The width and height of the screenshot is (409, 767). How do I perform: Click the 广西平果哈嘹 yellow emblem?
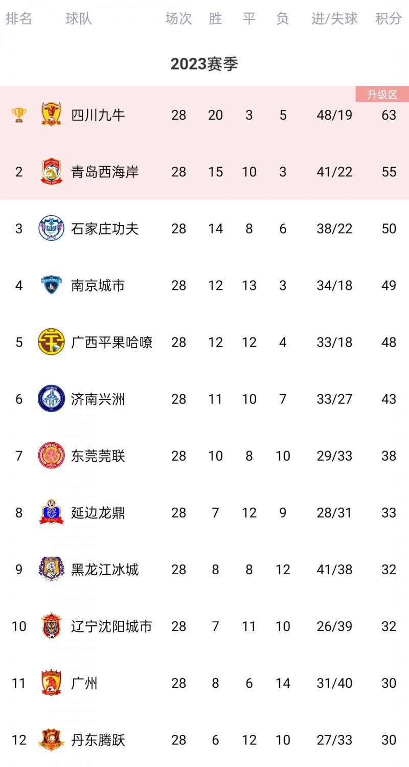[x=52, y=342]
